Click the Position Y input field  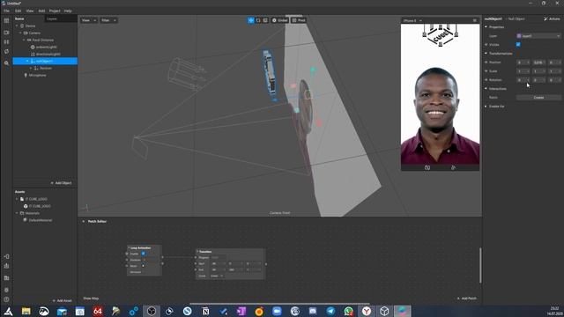pos(538,63)
